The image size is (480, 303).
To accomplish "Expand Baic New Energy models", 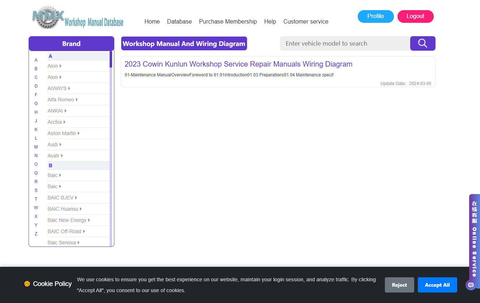I will click(69, 220).
